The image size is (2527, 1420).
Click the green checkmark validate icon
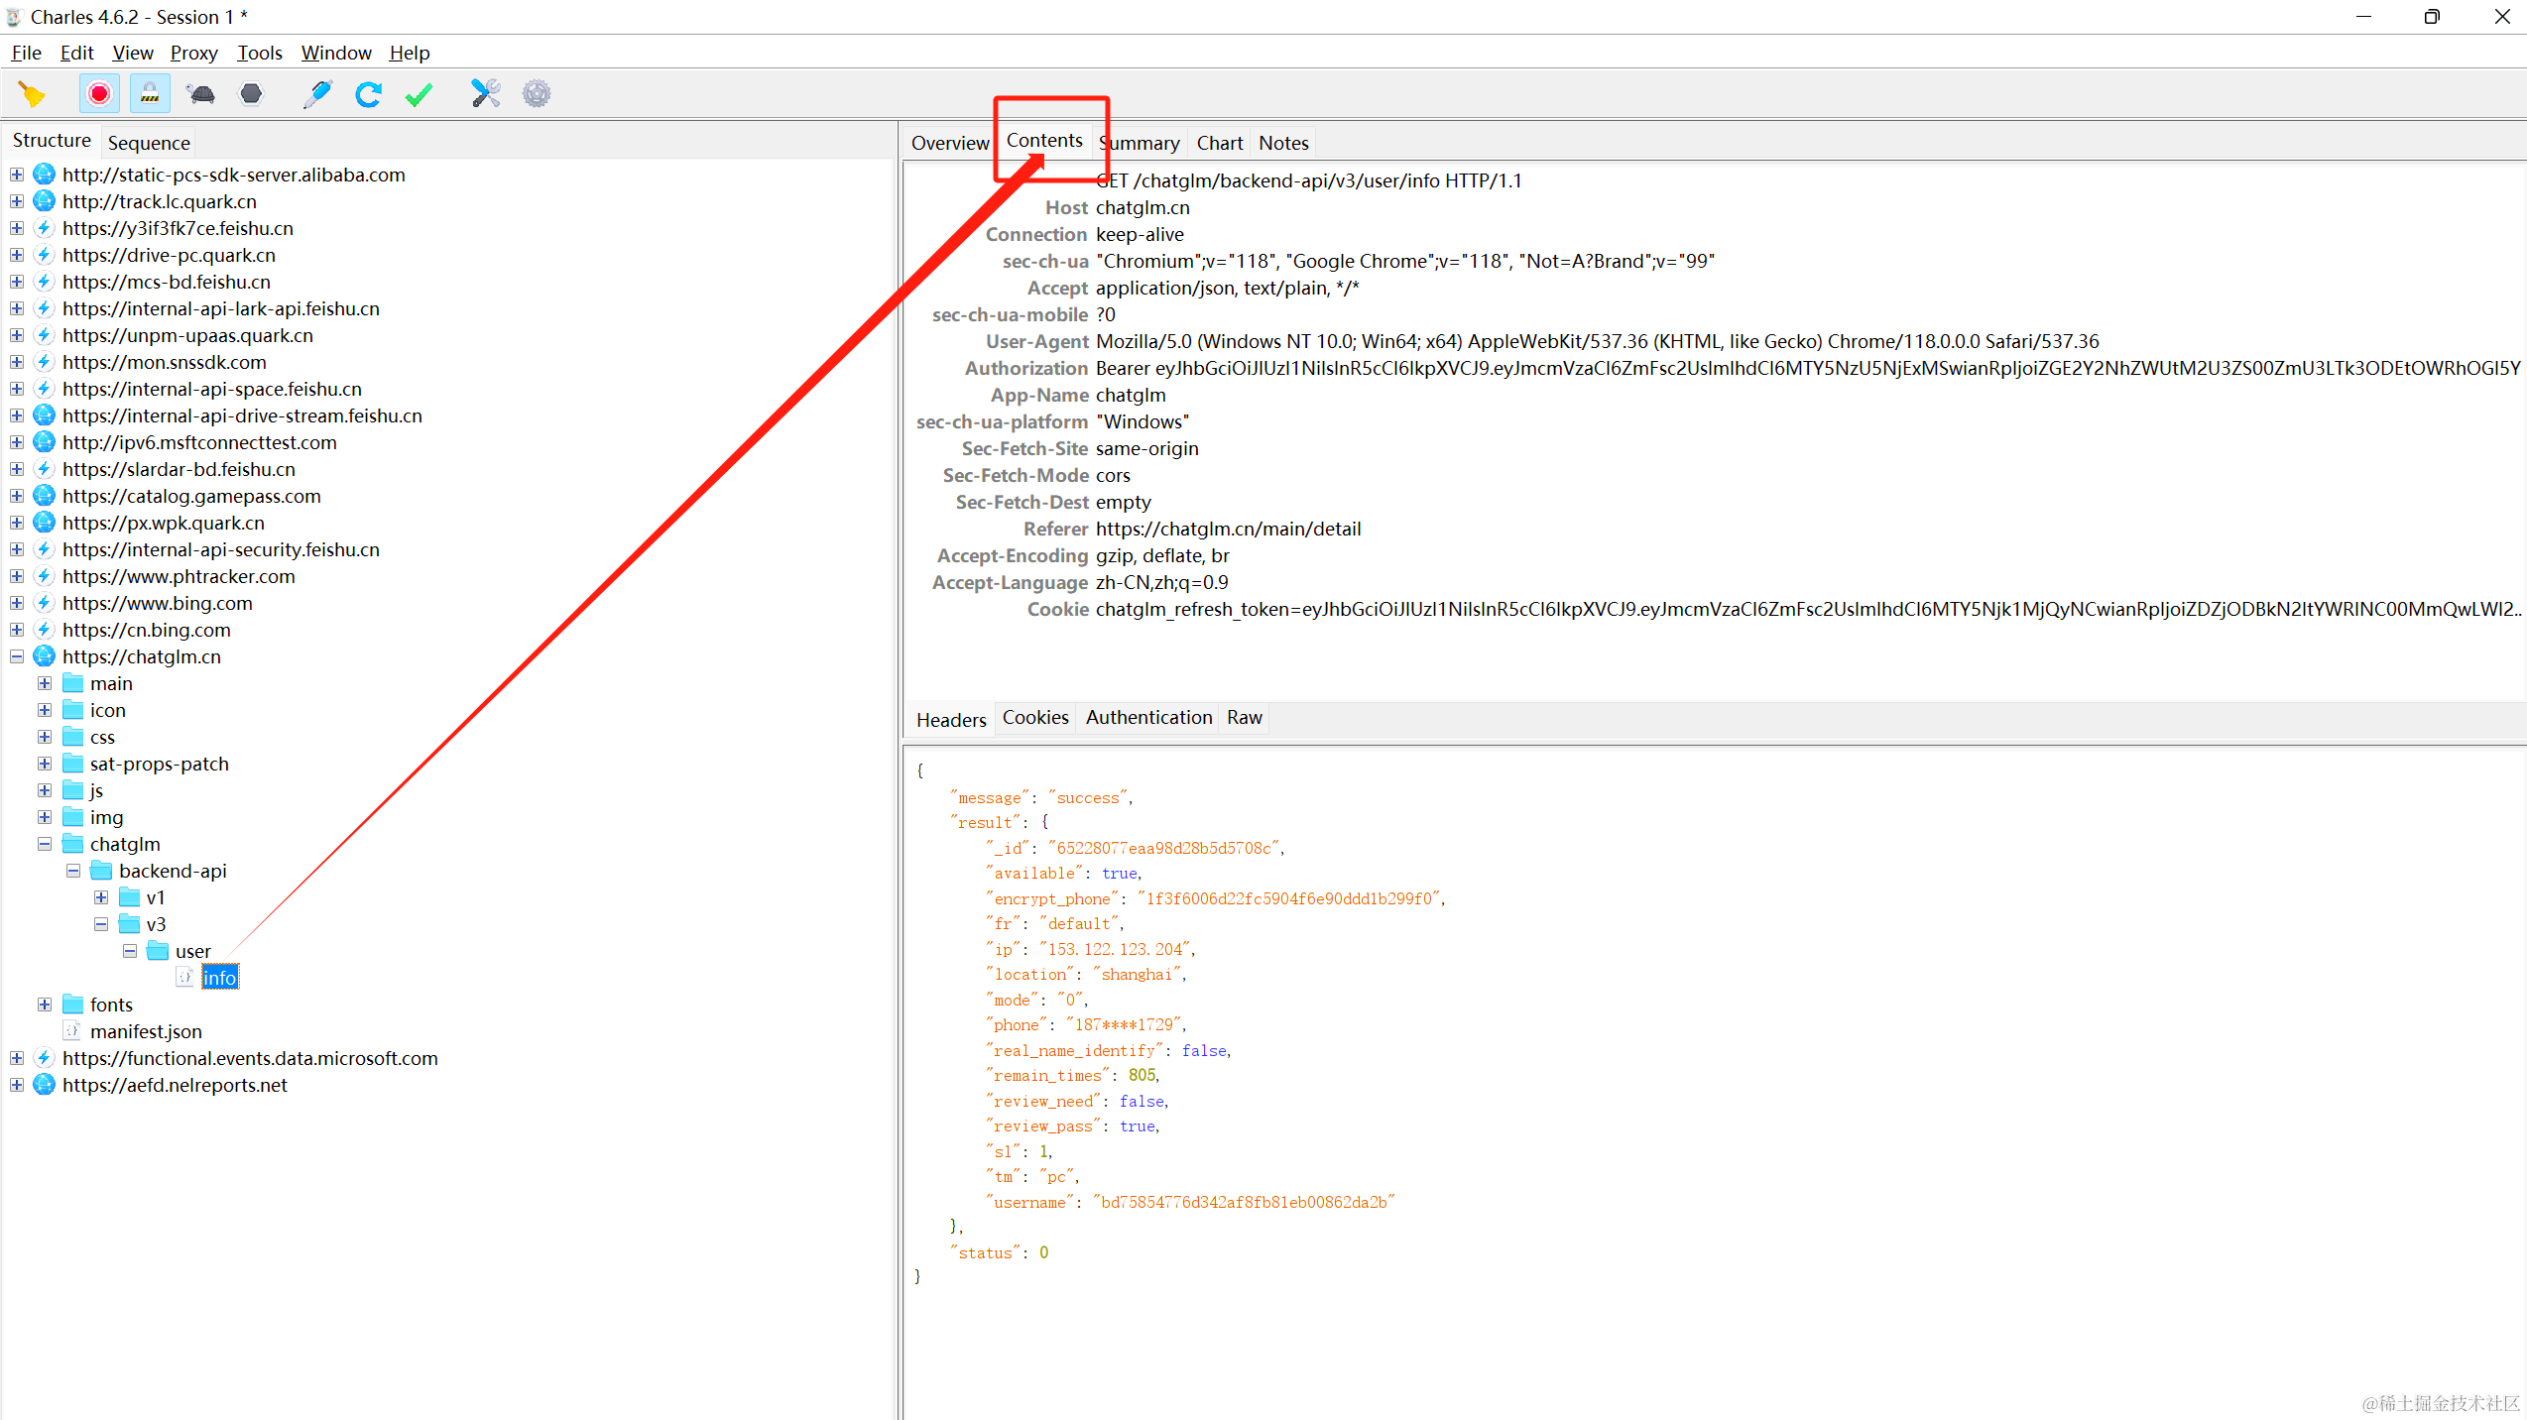tap(419, 94)
